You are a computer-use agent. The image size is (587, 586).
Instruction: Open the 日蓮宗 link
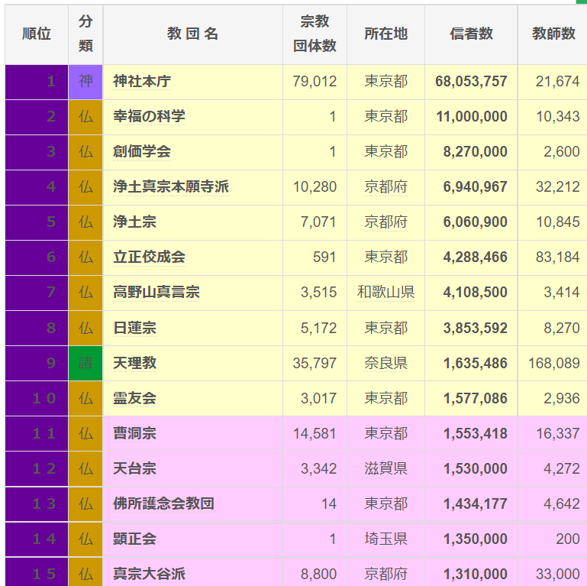134,328
